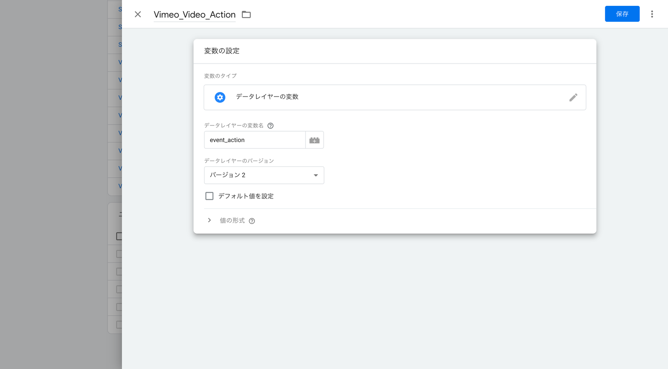Enable デフォルト値を設定 checkbox
This screenshot has width=668, height=369.
coord(210,196)
